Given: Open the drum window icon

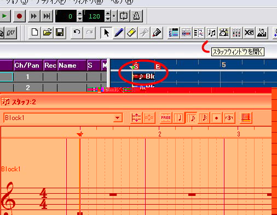Looking at the screenshot, I should click(224, 33).
